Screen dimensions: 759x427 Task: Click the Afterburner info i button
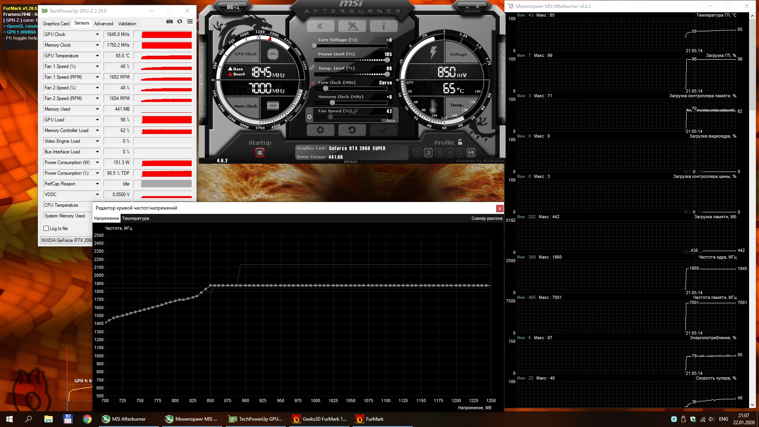(x=383, y=26)
